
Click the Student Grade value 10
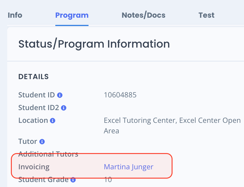pyautogui.click(x=108, y=180)
